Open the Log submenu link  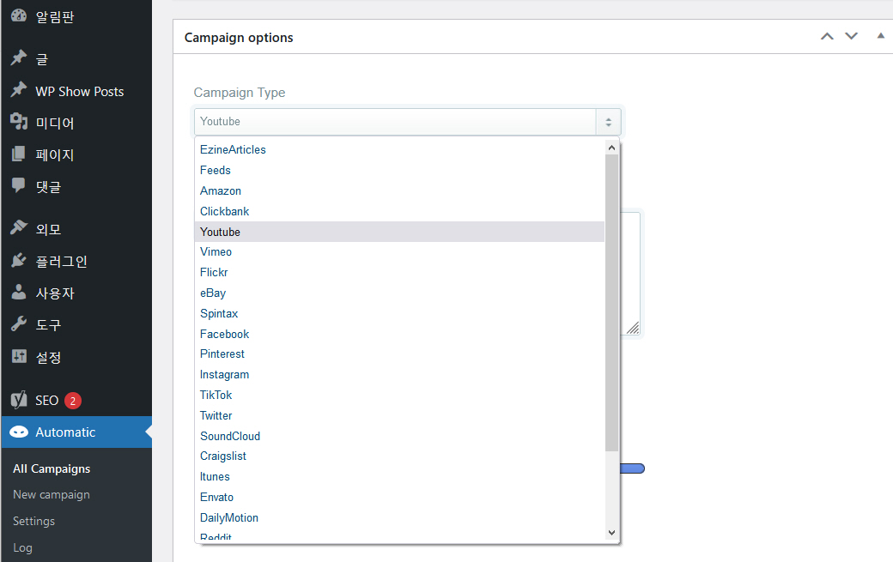(23, 547)
